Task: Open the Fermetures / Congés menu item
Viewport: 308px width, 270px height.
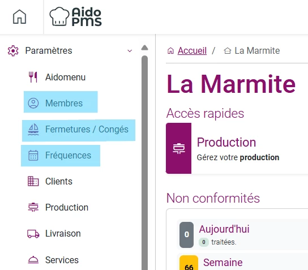Action: 79,130
